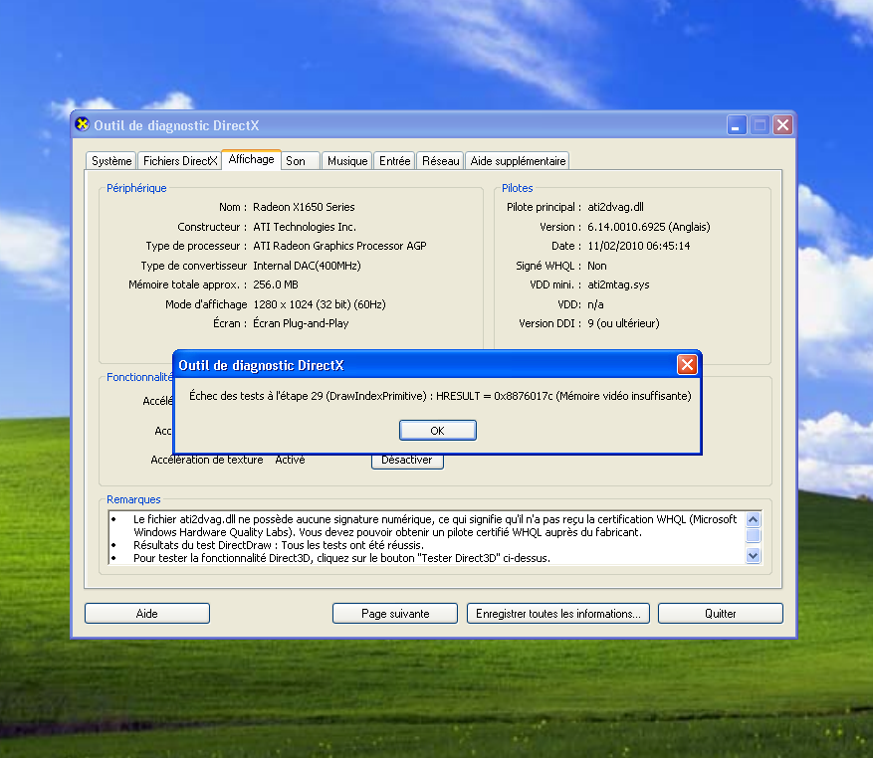Click the Remarques scrollbar down arrow
The width and height of the screenshot is (873, 758).
click(753, 555)
